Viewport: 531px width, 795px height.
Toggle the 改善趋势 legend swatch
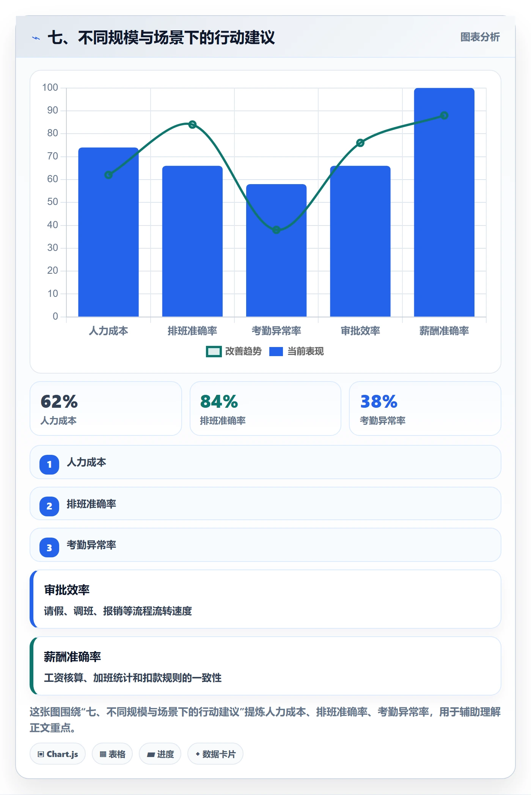tap(214, 352)
